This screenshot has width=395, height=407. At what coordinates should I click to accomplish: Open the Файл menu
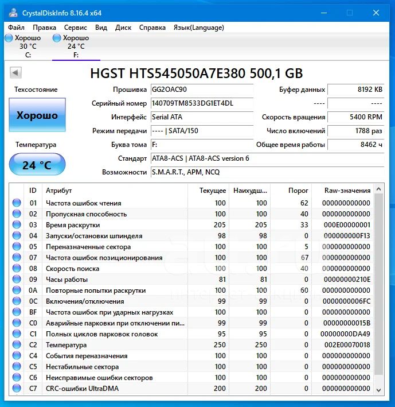pos(16,28)
